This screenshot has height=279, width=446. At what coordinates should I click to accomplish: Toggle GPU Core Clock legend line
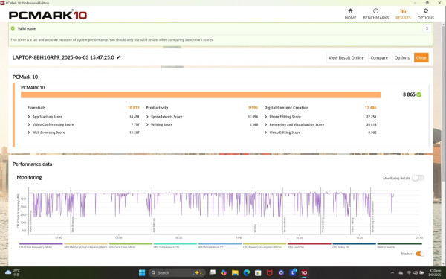coord(131,244)
